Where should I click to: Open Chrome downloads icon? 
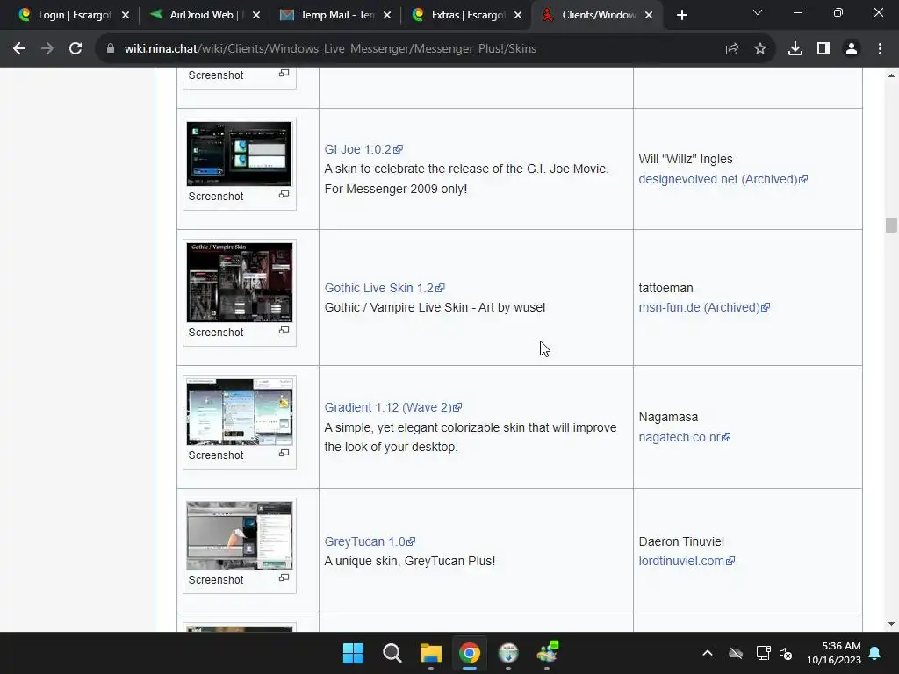[x=795, y=49]
